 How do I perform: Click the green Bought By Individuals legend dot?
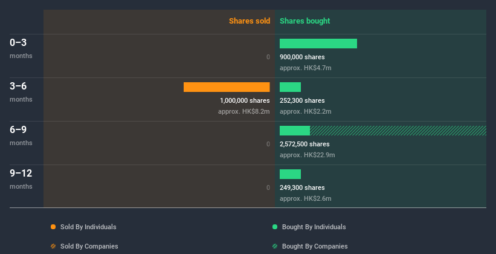pos(275,227)
